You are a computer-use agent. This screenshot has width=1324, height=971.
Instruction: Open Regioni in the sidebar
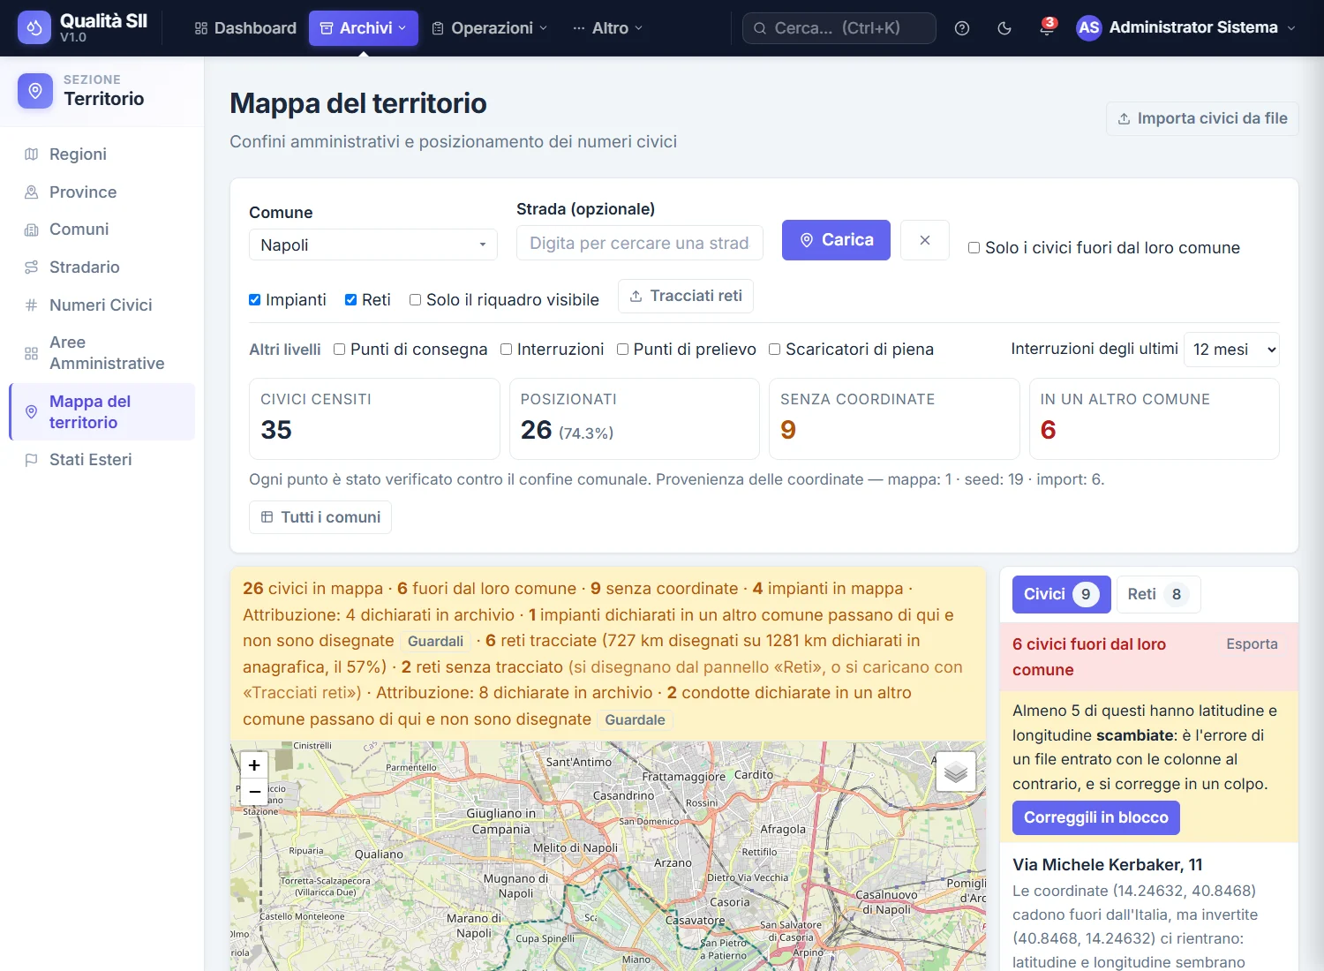(x=102, y=154)
